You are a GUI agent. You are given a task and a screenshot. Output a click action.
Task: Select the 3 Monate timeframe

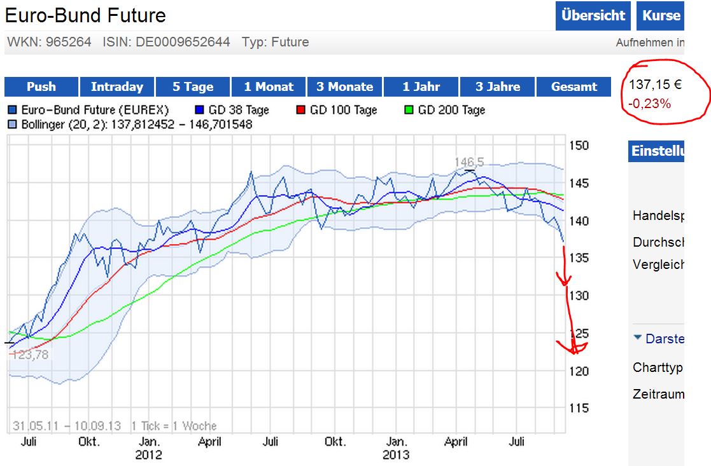click(x=344, y=86)
